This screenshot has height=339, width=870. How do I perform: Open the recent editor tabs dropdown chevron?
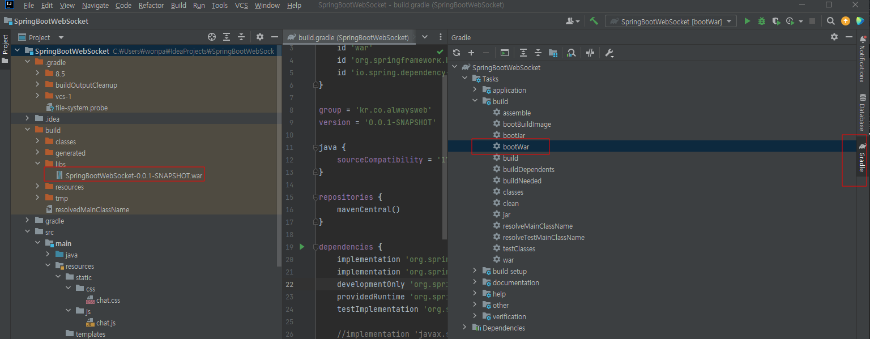coord(425,37)
